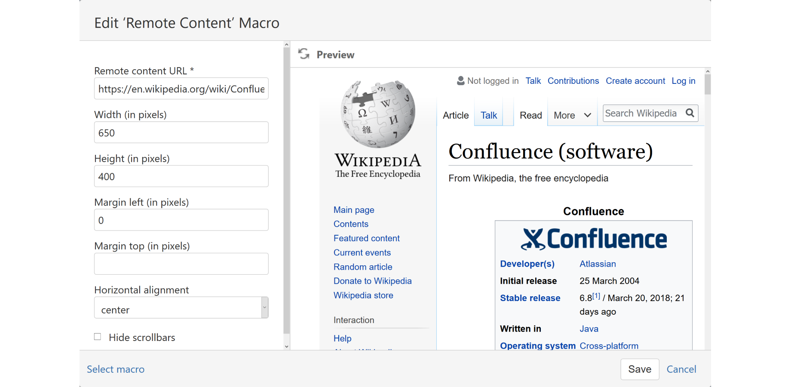Open Main page link in sidebar
The height and width of the screenshot is (387, 791).
pyautogui.click(x=354, y=210)
